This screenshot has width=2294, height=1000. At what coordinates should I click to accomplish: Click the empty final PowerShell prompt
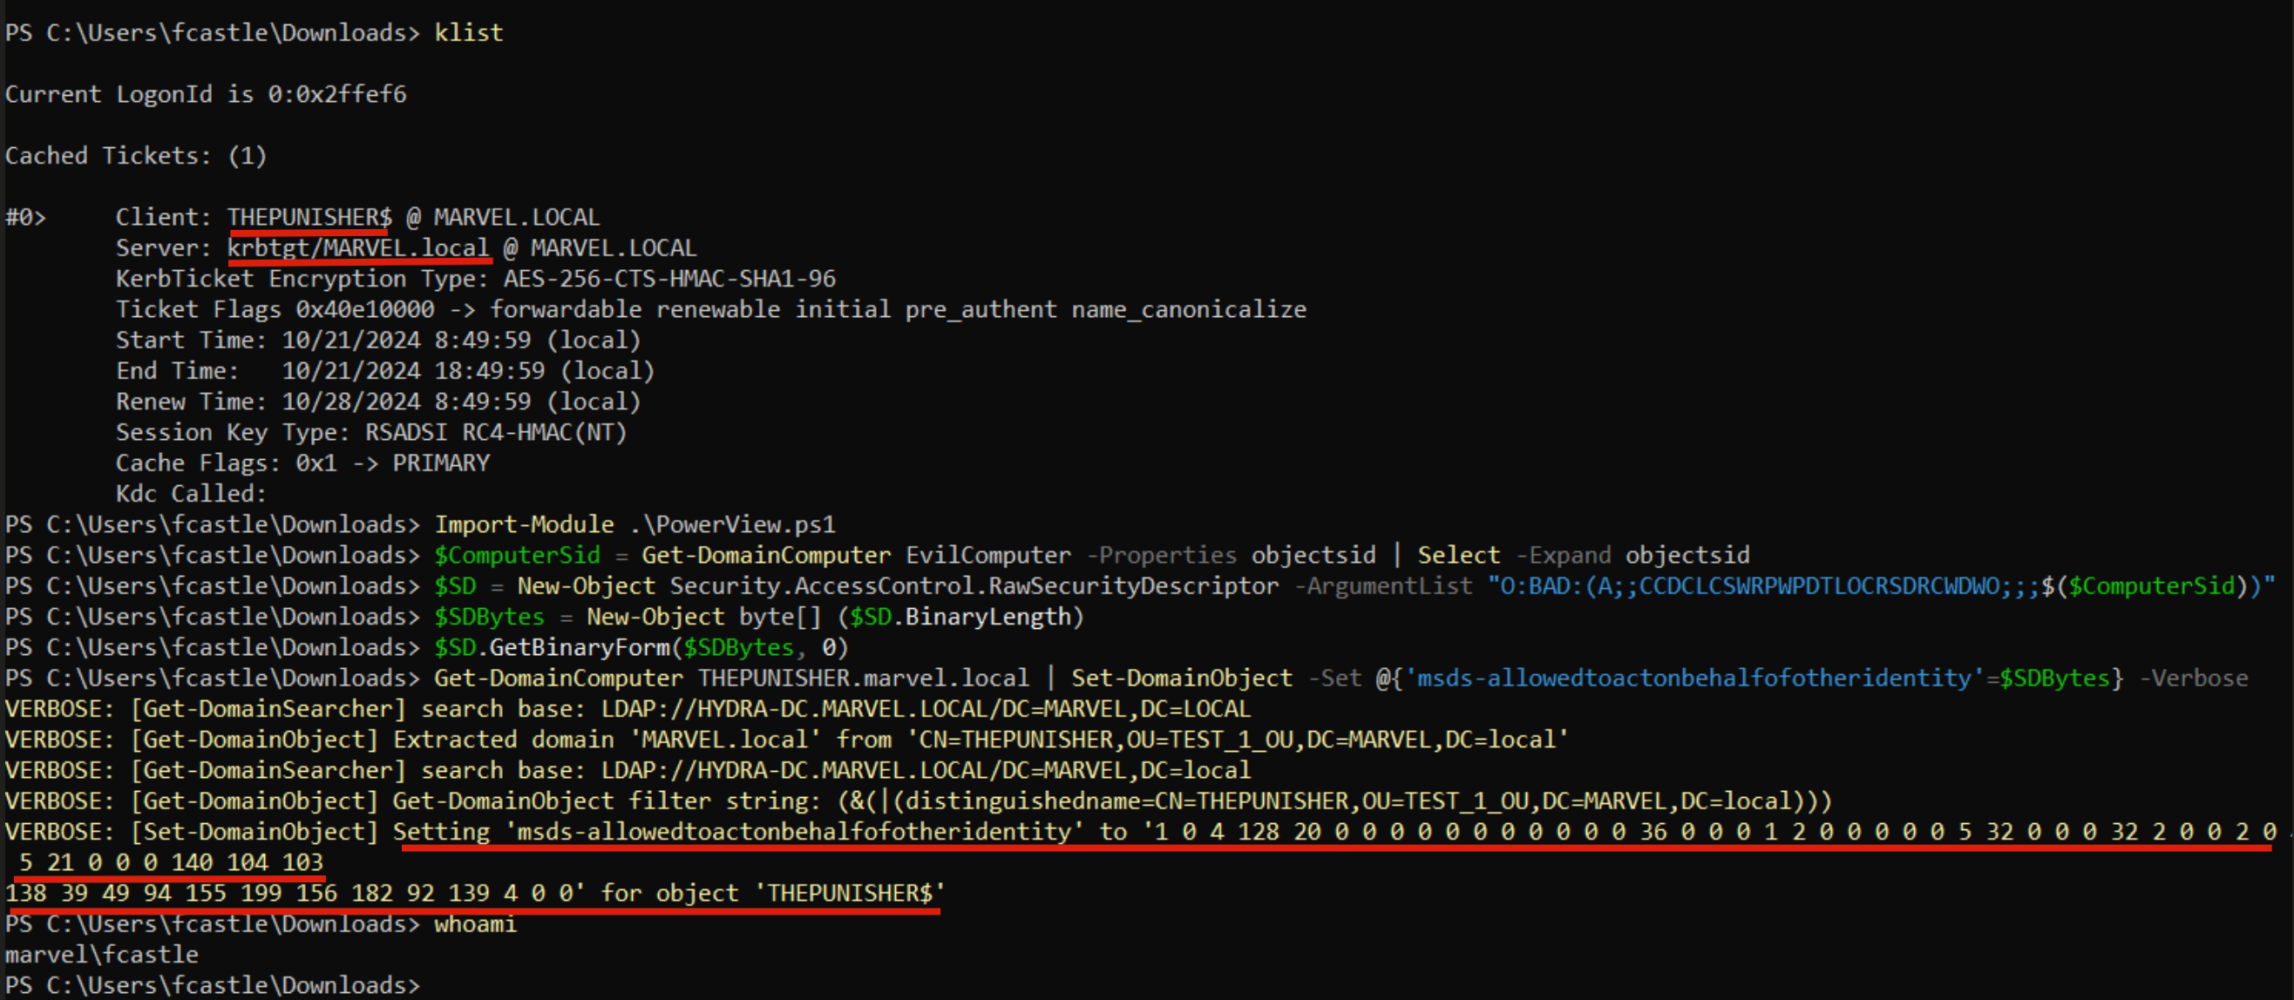click(214, 986)
